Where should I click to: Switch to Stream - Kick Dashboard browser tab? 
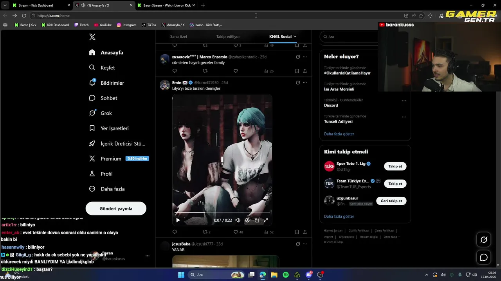point(41,5)
